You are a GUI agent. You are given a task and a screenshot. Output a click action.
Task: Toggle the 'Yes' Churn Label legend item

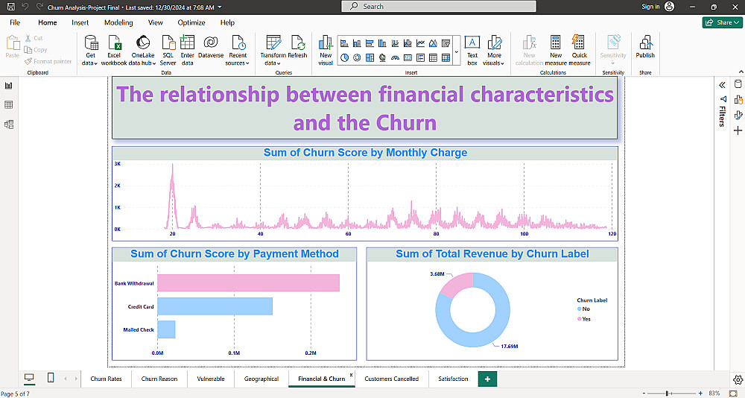(x=584, y=319)
